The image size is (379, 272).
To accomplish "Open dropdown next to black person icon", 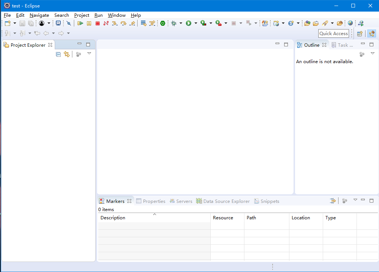I will tap(49, 23).
